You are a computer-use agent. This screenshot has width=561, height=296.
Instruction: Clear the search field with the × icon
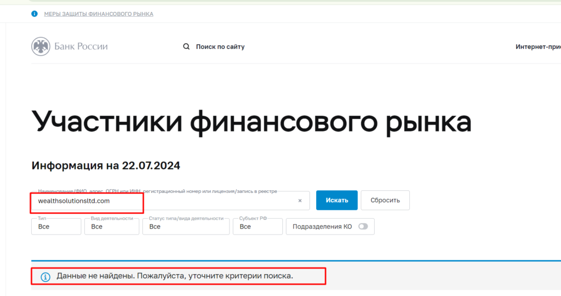(x=300, y=201)
